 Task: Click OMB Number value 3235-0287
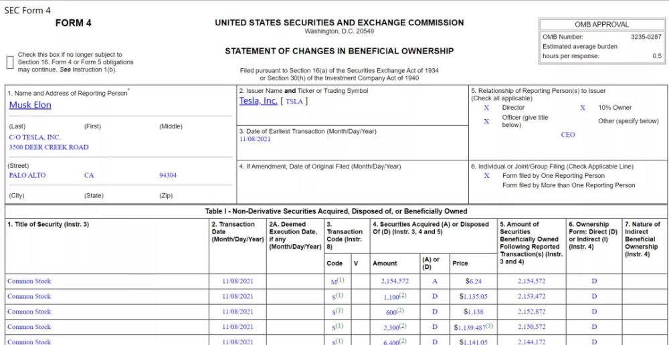646,37
